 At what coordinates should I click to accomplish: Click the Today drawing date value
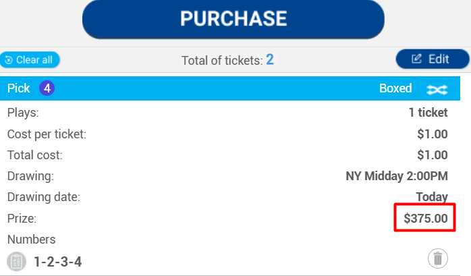[x=432, y=197]
